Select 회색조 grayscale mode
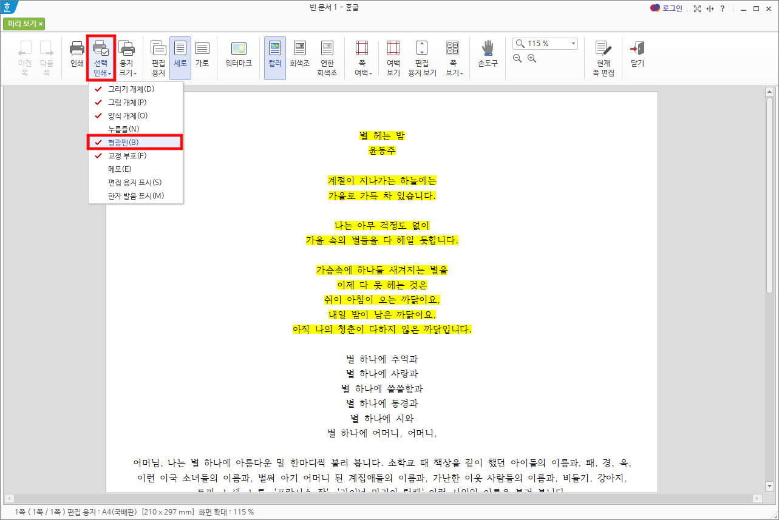Image resolution: width=779 pixels, height=520 pixels. pos(300,54)
